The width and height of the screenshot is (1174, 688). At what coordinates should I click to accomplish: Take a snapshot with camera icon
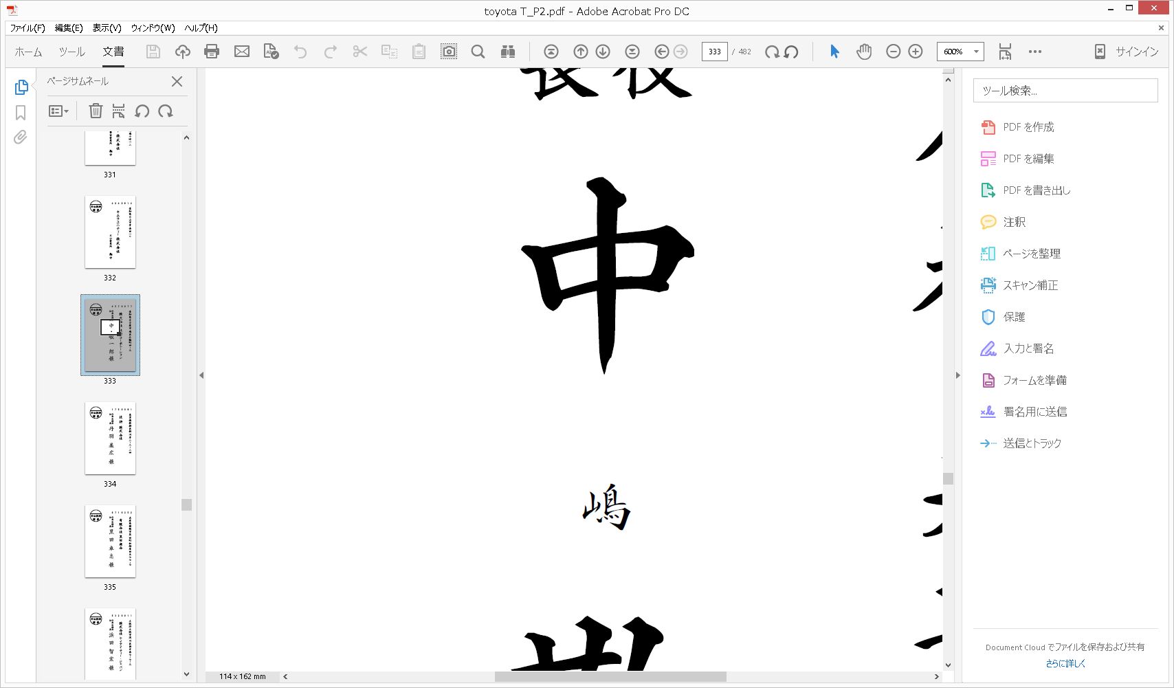click(x=449, y=52)
